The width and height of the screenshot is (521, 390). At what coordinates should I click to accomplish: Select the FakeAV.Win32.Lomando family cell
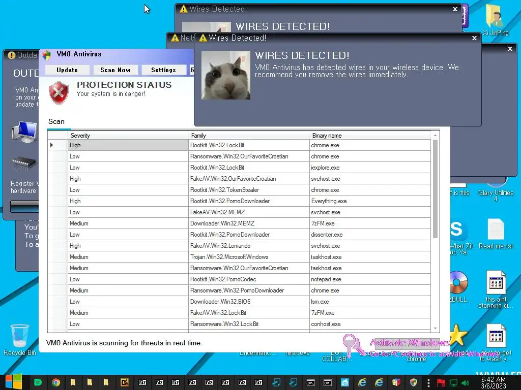249,246
